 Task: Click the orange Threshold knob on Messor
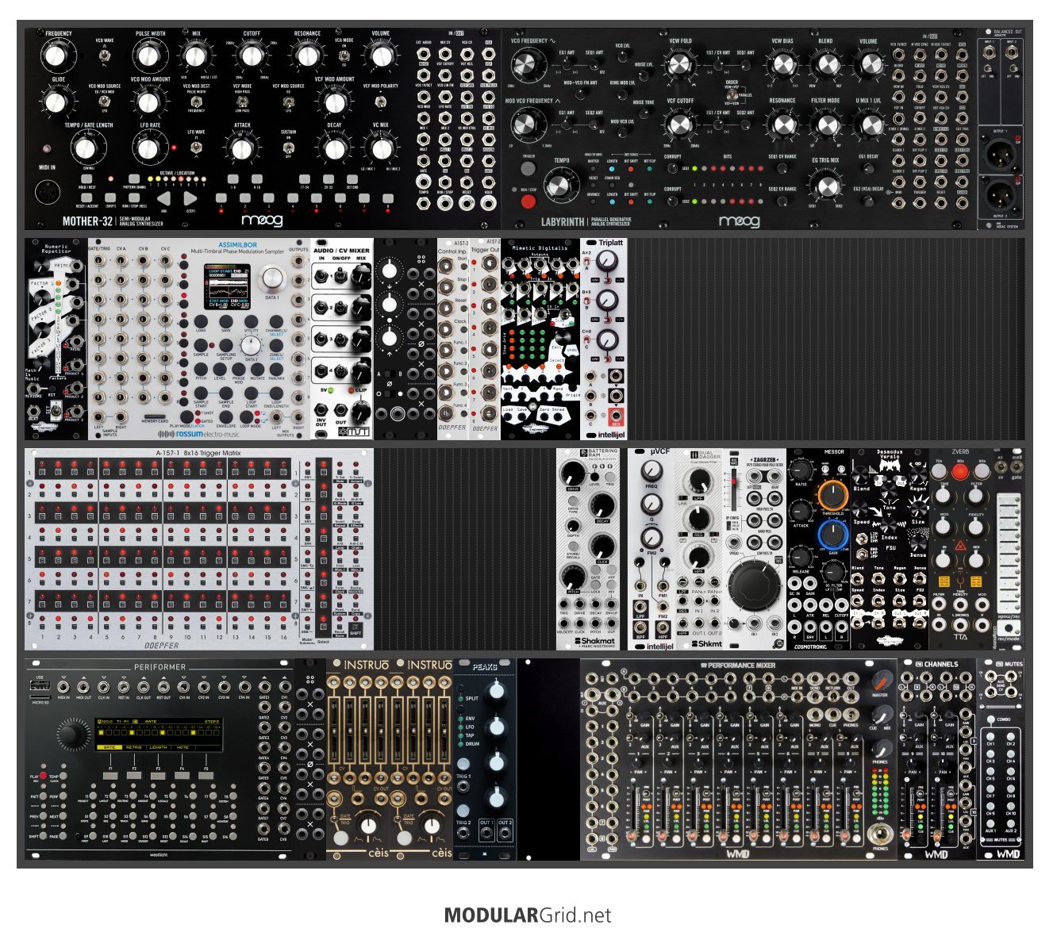(832, 495)
